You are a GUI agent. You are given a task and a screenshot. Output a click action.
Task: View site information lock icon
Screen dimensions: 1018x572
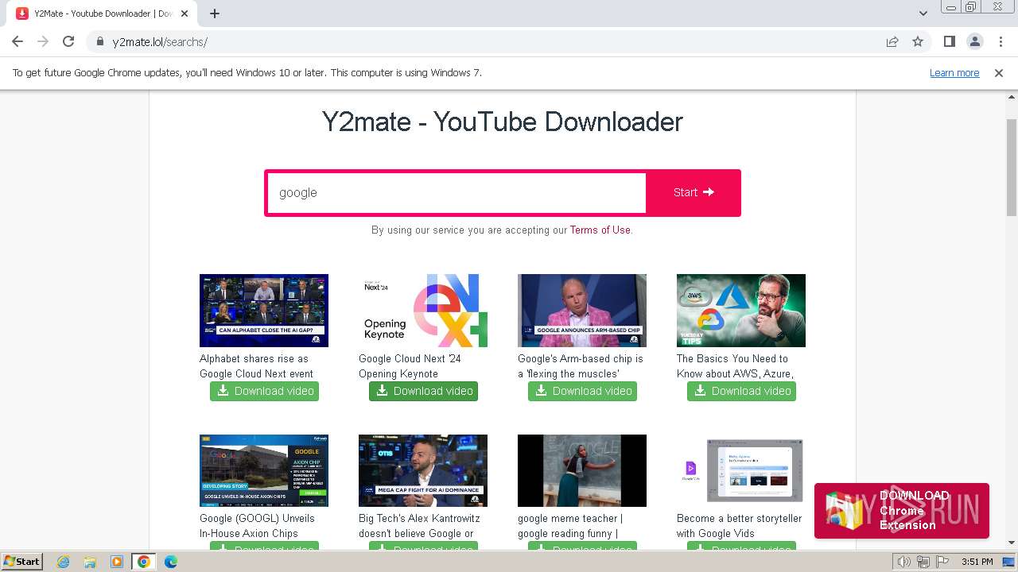click(x=99, y=42)
